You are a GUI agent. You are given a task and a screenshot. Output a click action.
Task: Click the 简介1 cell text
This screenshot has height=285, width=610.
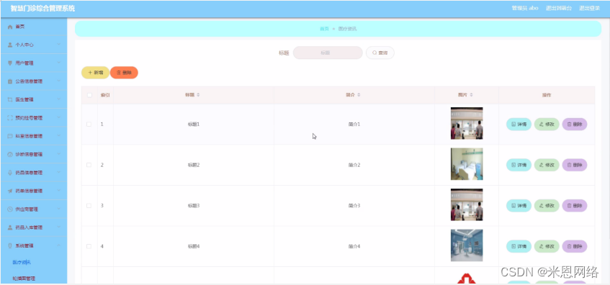pyautogui.click(x=354, y=125)
